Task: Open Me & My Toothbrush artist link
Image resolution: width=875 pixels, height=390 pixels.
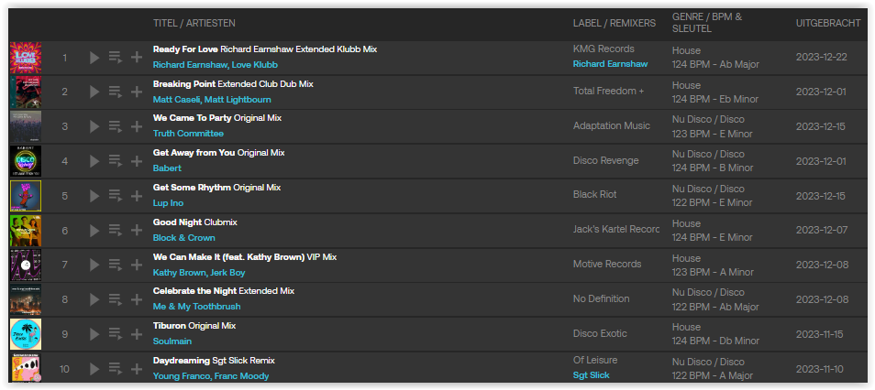Action: coord(197,307)
